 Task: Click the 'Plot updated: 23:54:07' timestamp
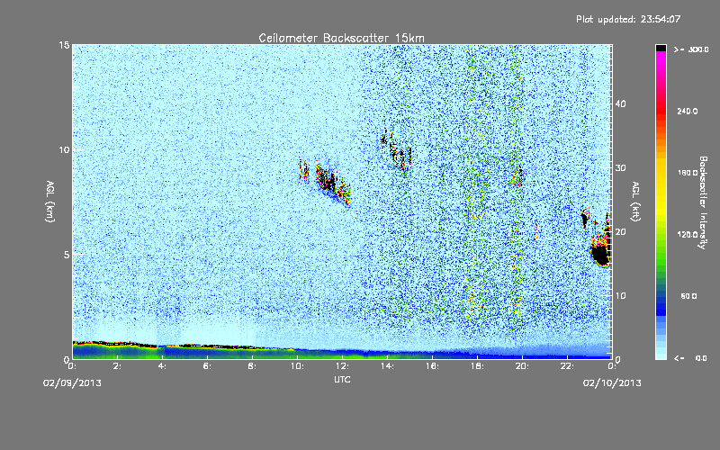coord(628,19)
